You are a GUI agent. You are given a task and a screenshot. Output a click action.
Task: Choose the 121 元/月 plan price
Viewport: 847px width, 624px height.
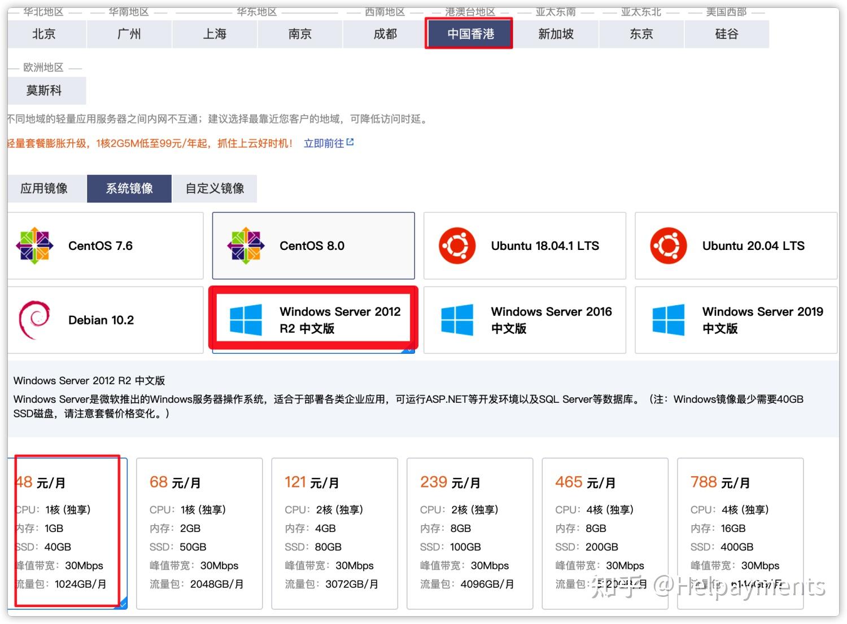pos(312,482)
